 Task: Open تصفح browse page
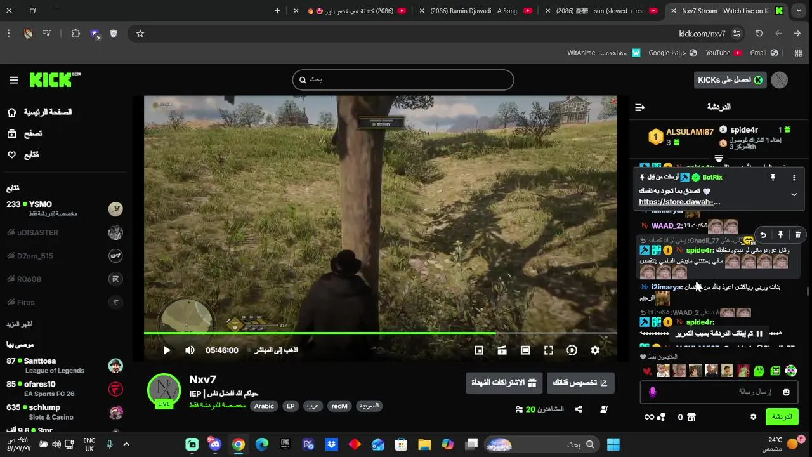click(25, 133)
